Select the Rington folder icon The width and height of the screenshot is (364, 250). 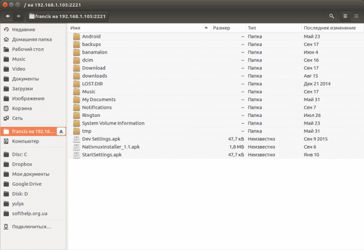[x=76, y=115]
